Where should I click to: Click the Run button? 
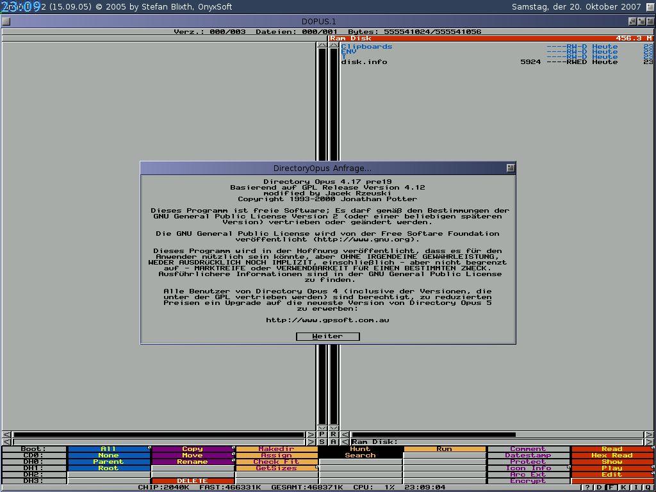click(445, 449)
